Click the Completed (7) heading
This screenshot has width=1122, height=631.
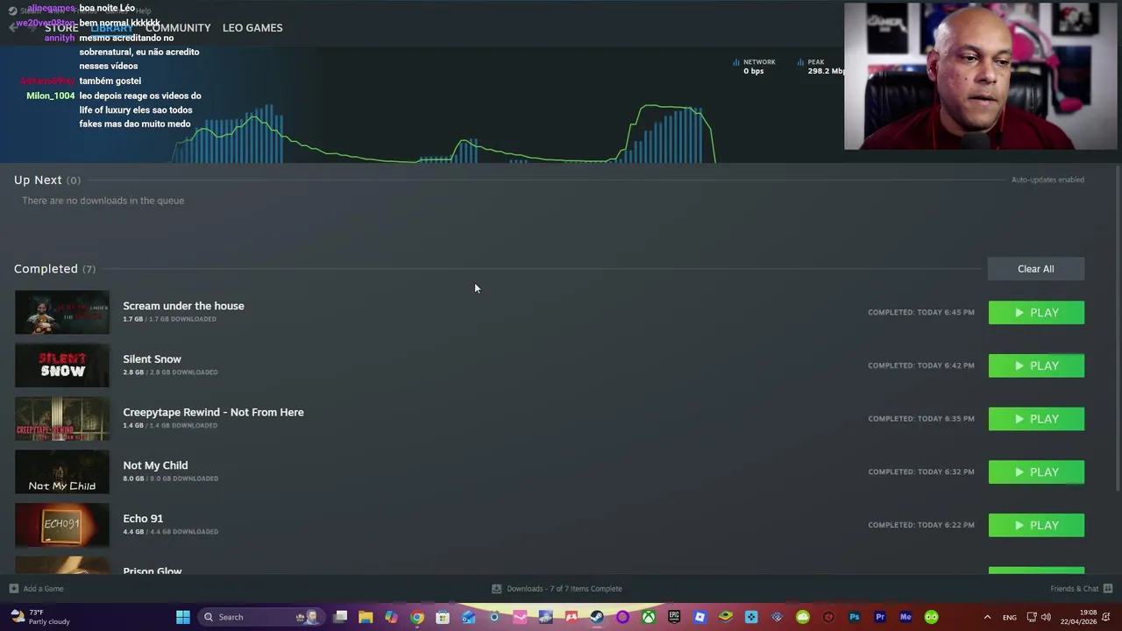click(54, 269)
